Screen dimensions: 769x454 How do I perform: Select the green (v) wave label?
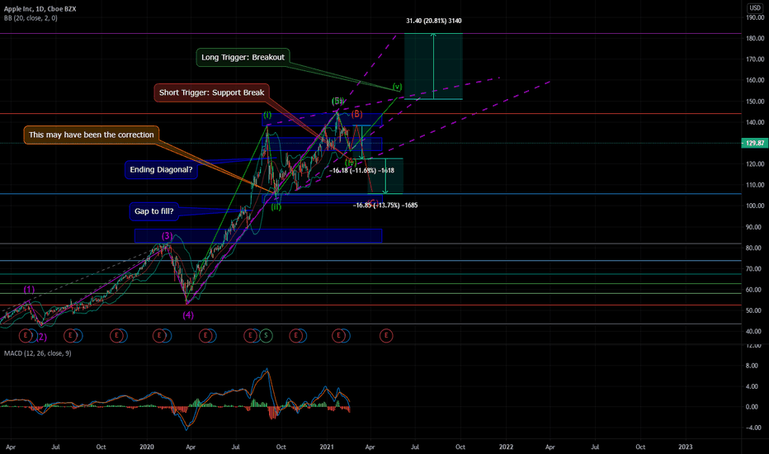point(397,87)
